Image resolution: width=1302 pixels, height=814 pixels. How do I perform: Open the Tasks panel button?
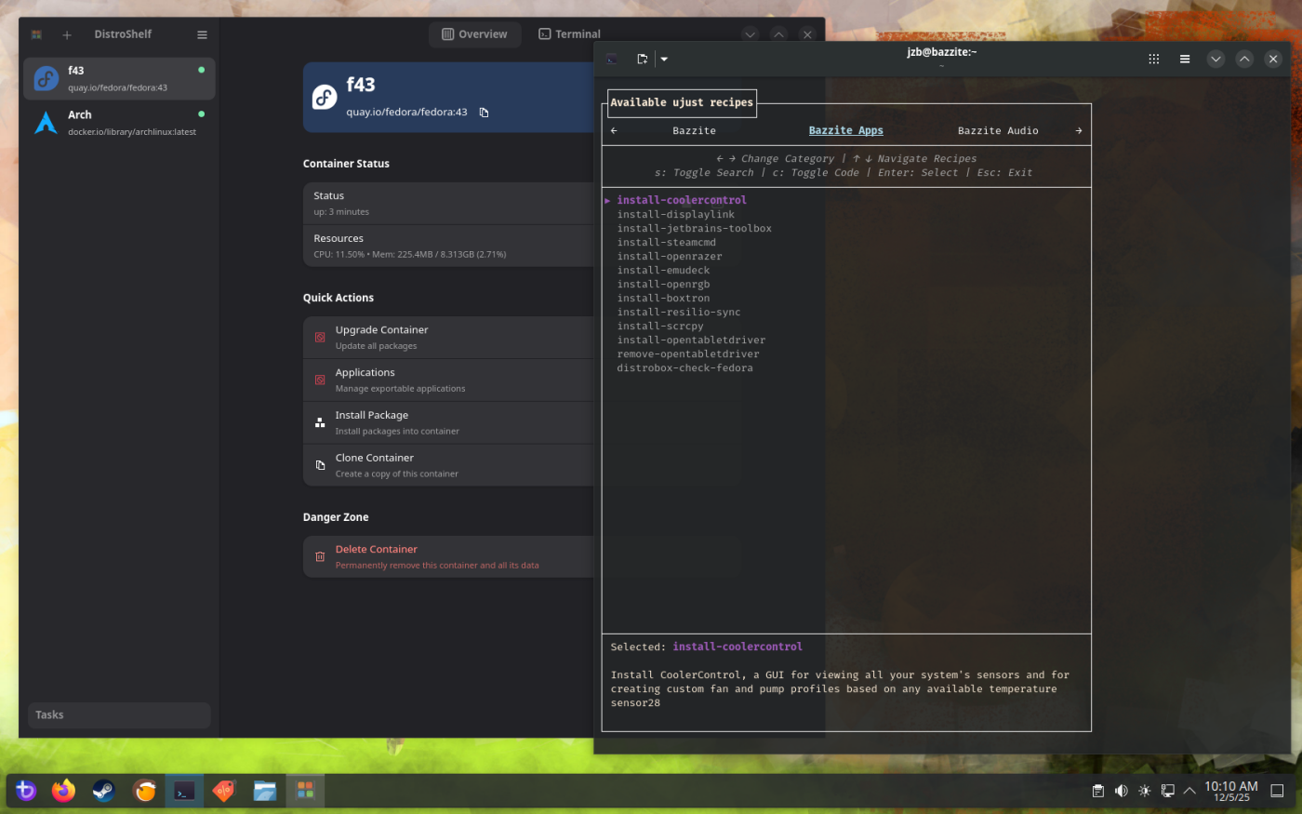click(119, 715)
